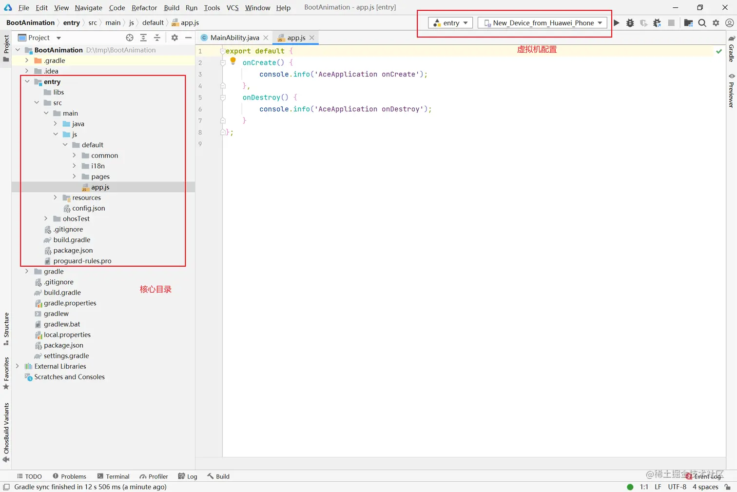Image resolution: width=737 pixels, height=492 pixels.
Task: Click read-only lock icon in status bar
Action: (x=728, y=487)
